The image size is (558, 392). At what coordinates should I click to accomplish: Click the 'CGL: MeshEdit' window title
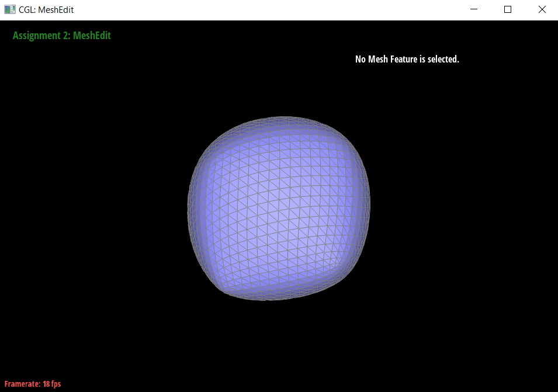point(46,9)
